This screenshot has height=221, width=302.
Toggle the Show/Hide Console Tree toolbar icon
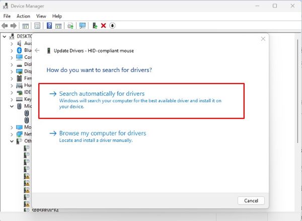pos(26,26)
